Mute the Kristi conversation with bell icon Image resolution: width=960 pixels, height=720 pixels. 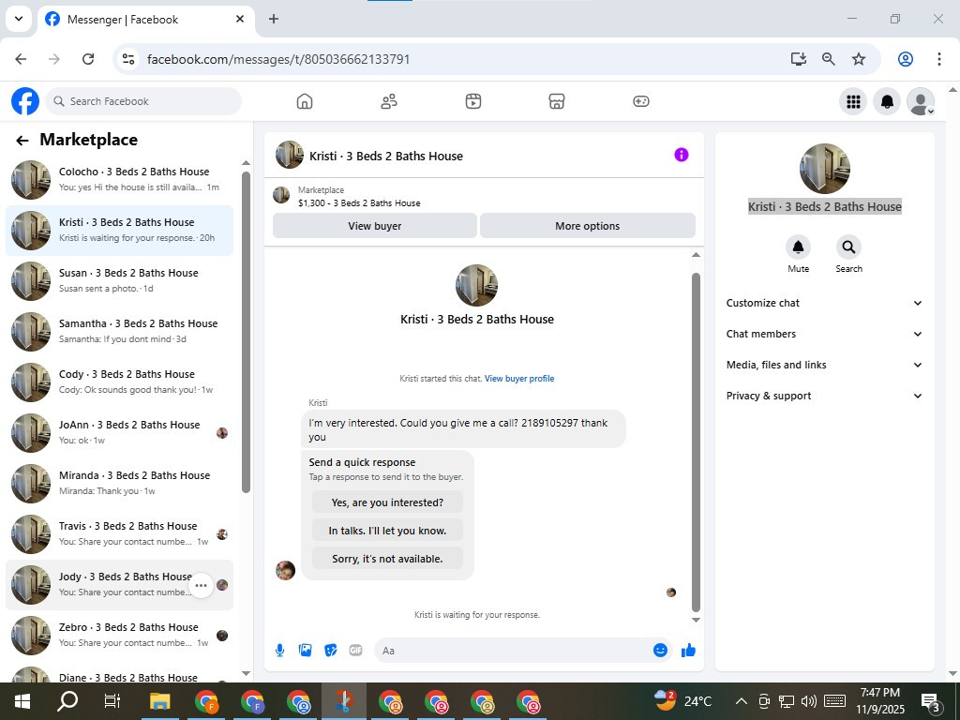(799, 247)
